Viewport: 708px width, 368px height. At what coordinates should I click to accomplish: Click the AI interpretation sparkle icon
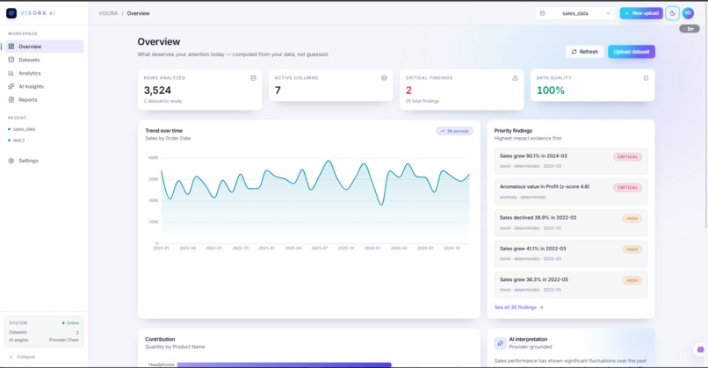tap(501, 343)
